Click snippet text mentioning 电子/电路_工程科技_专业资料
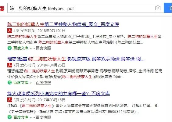 [84, 39]
